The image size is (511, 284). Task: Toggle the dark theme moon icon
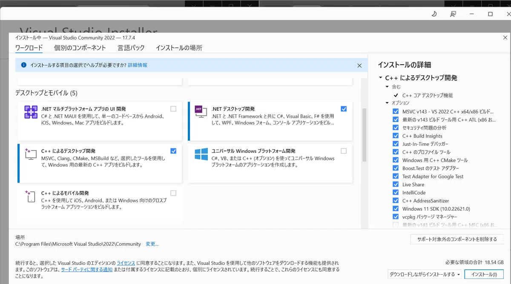click(x=434, y=14)
